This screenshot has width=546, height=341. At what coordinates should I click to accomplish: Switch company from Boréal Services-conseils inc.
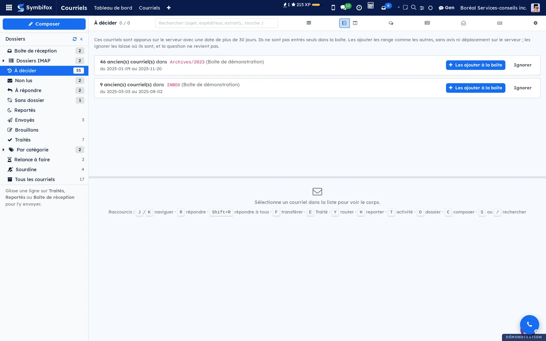tap(493, 8)
